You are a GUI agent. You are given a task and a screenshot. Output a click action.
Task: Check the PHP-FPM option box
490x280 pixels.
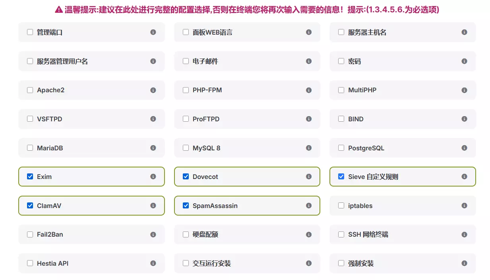(186, 90)
